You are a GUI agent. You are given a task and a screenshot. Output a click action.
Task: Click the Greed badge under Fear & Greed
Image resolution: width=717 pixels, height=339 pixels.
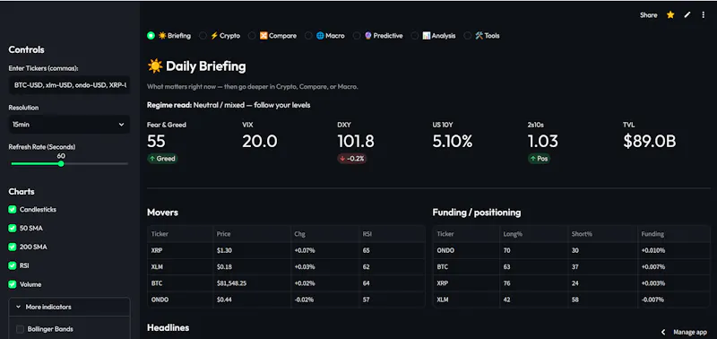tap(162, 159)
